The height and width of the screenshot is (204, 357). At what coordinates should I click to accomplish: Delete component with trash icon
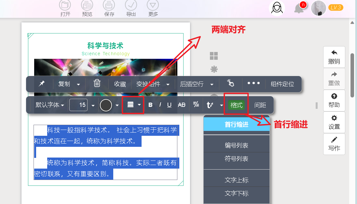pyautogui.click(x=97, y=83)
